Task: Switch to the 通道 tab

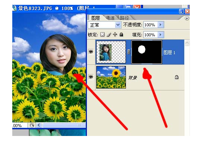Action: click(x=110, y=18)
